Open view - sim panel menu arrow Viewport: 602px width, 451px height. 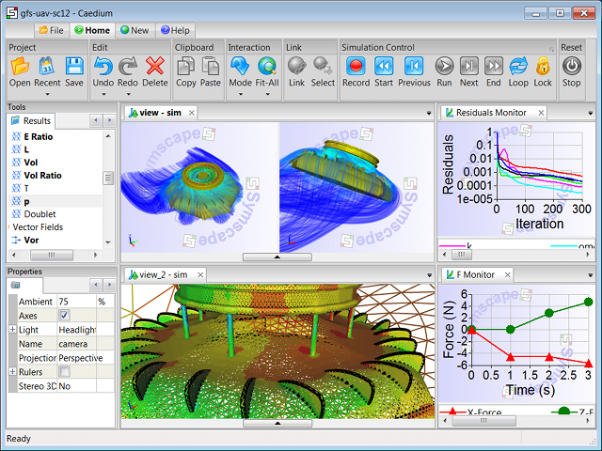(429, 113)
